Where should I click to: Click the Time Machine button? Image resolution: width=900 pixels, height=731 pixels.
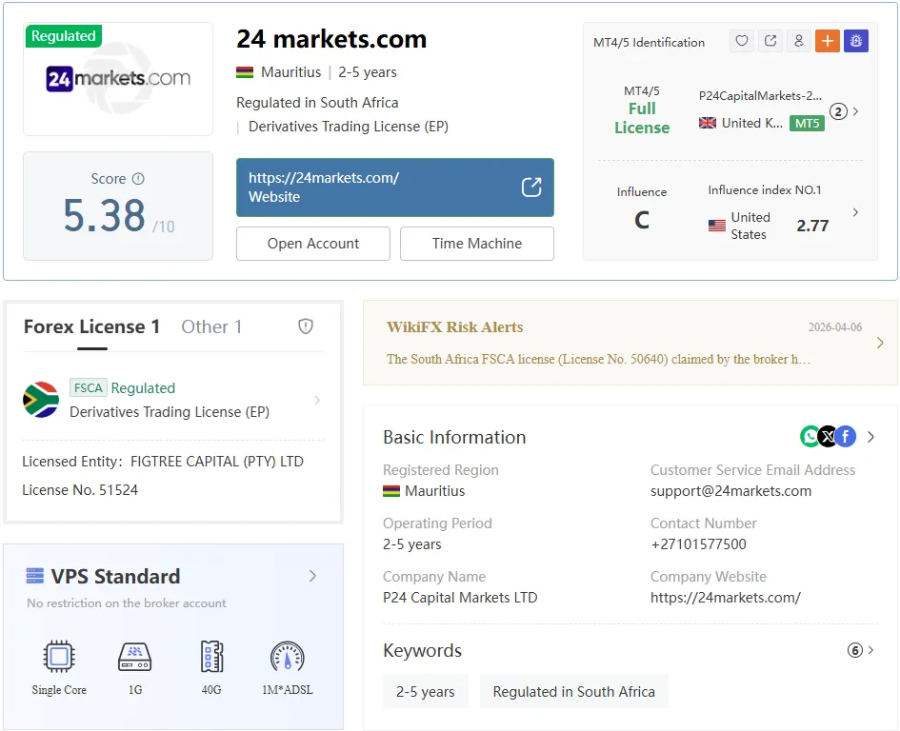tap(476, 244)
